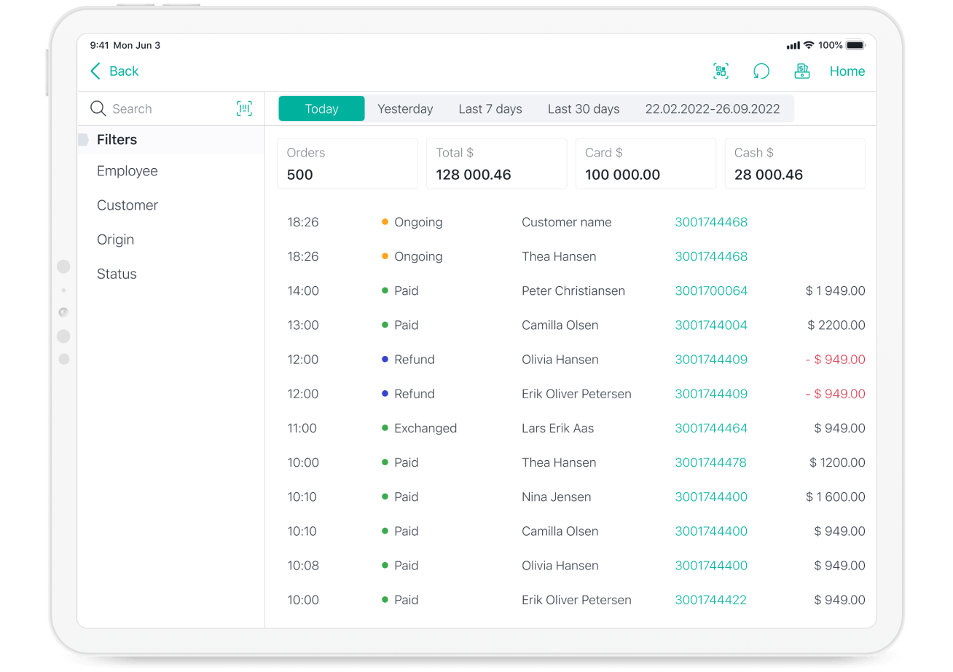Tap the Wi-Fi icon in status bar
Image resolution: width=953 pixels, height=672 pixels.
coord(809,45)
